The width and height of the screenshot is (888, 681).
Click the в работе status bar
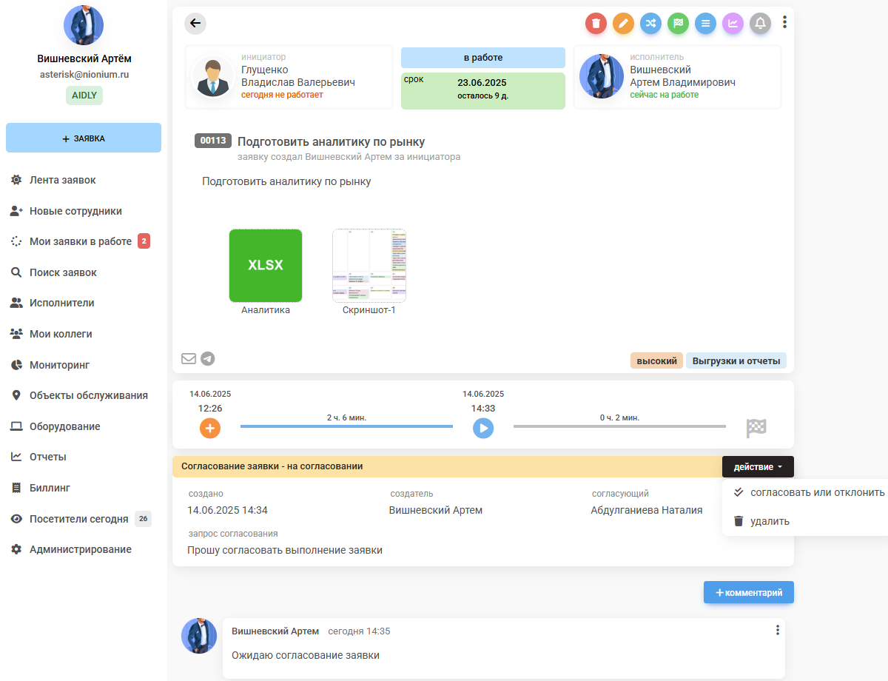[x=483, y=58]
